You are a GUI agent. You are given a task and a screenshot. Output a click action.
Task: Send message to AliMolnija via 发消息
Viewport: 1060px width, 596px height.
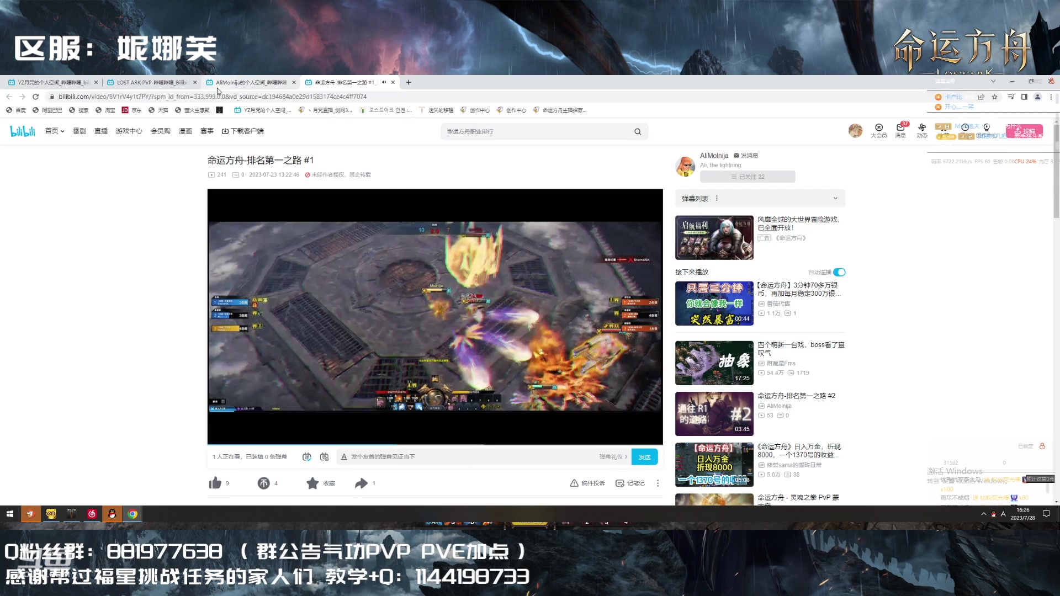pos(745,156)
